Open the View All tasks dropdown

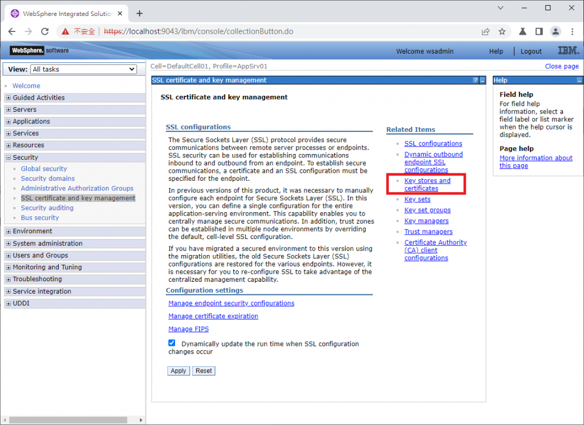[x=83, y=69]
